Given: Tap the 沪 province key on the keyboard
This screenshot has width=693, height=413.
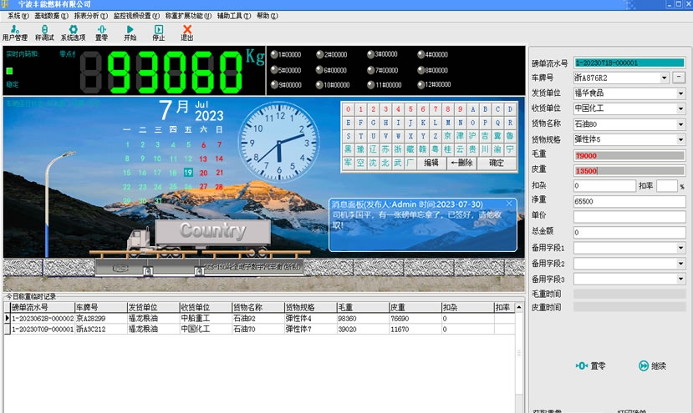Looking at the screenshot, I should point(472,136).
